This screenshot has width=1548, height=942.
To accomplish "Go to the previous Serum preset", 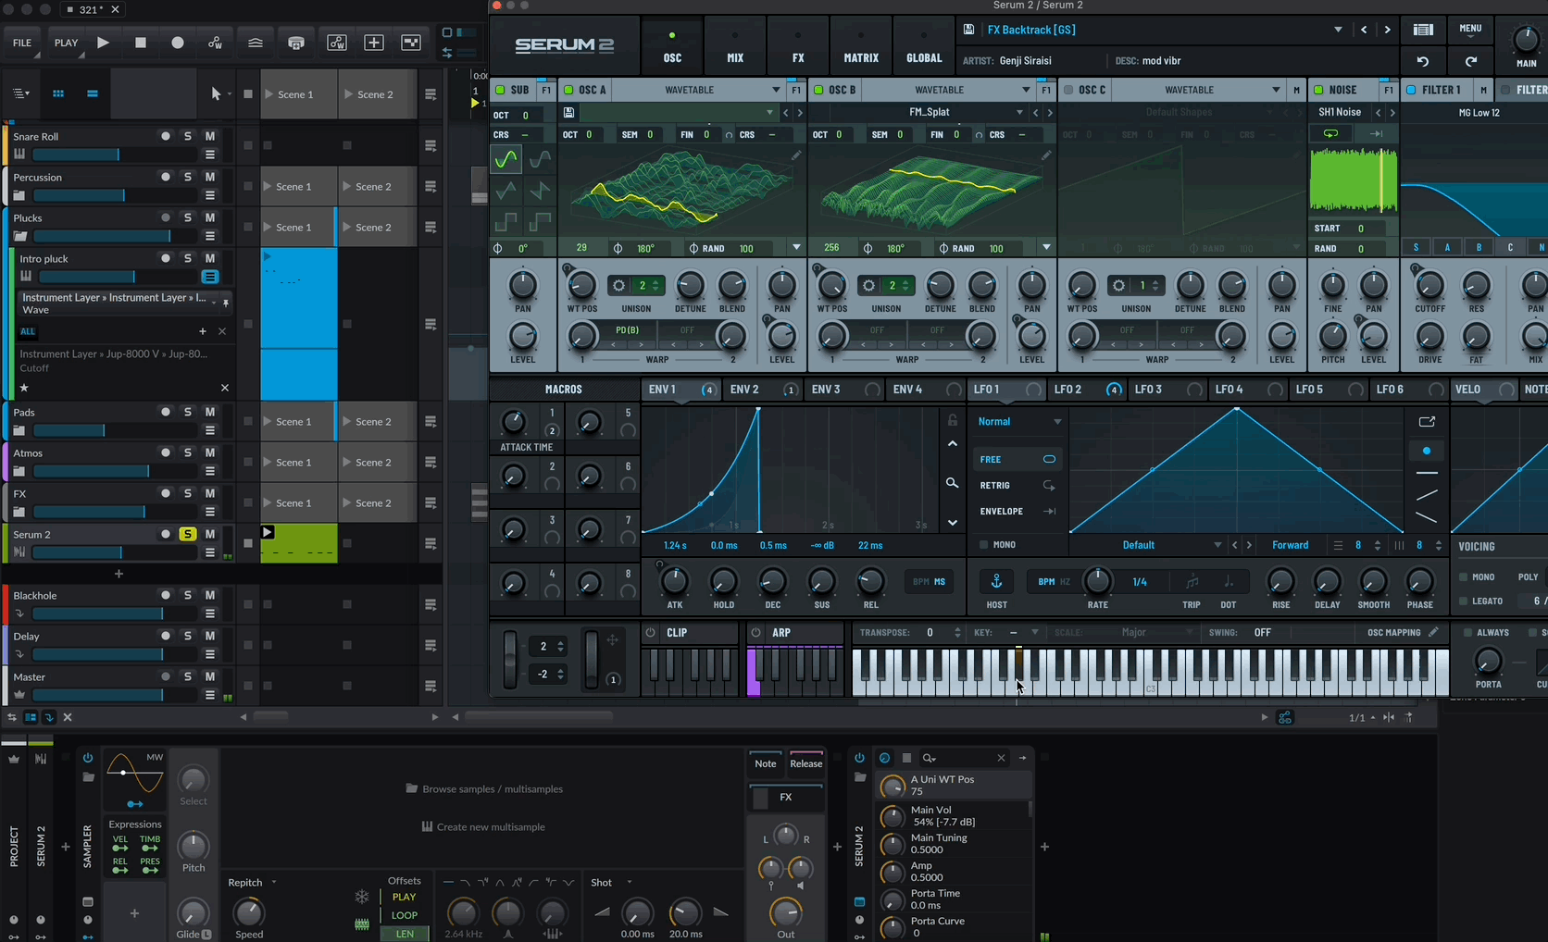I will click(x=1364, y=30).
